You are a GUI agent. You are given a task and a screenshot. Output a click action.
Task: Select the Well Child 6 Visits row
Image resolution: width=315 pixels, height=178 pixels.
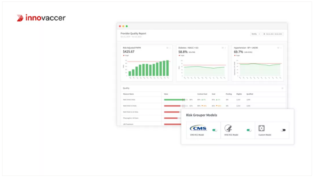pyautogui.click(x=203, y=99)
